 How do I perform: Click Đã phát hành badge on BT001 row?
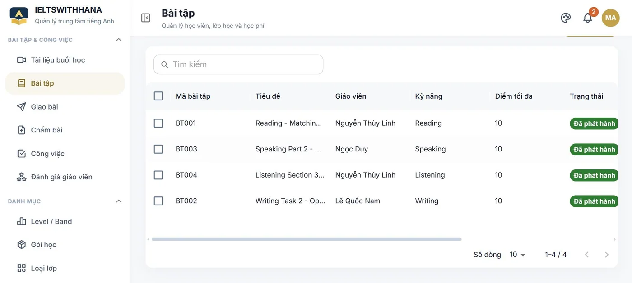(x=594, y=123)
